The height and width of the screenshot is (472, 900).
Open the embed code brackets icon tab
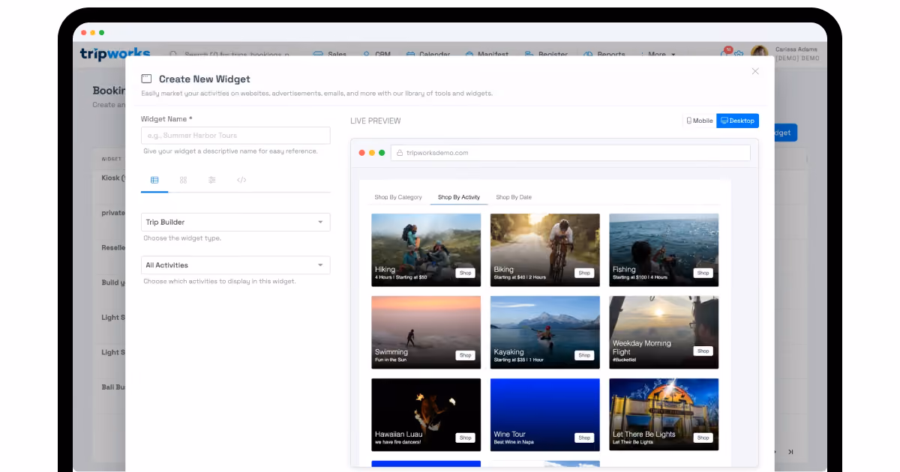click(241, 180)
